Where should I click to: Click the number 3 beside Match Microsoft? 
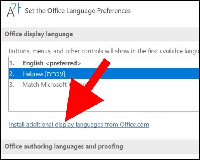pyautogui.click(x=12, y=85)
